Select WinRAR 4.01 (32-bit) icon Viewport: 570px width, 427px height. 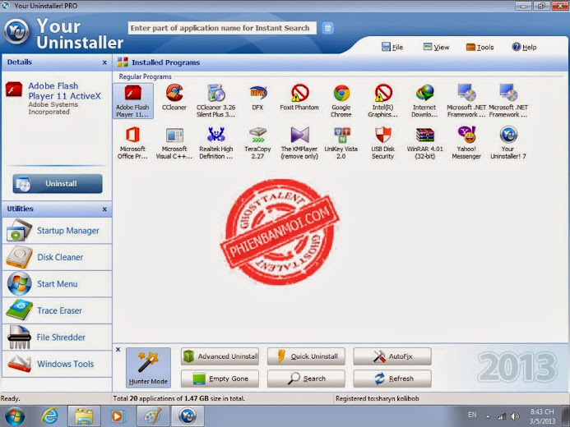pyautogui.click(x=425, y=143)
